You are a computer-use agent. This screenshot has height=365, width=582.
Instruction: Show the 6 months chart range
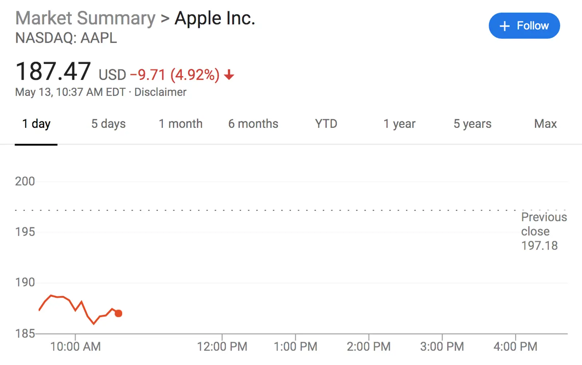pos(253,124)
